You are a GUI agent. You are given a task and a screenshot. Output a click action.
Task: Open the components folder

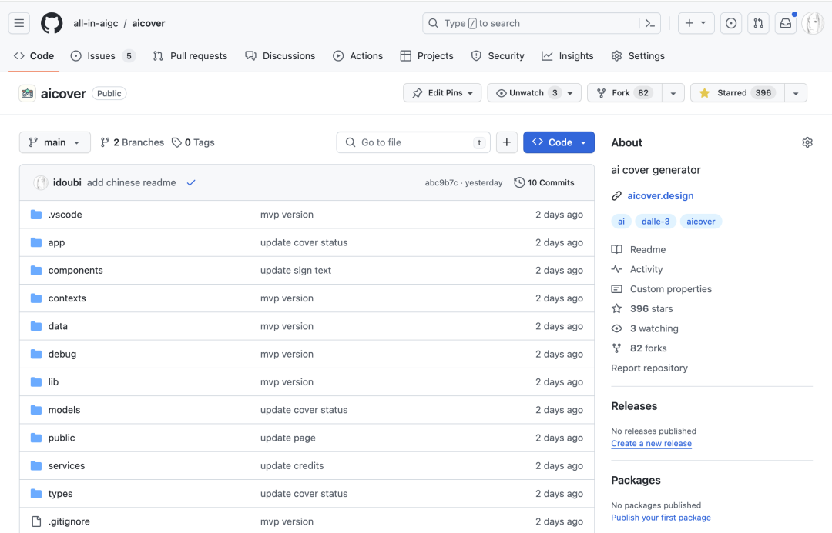75,270
